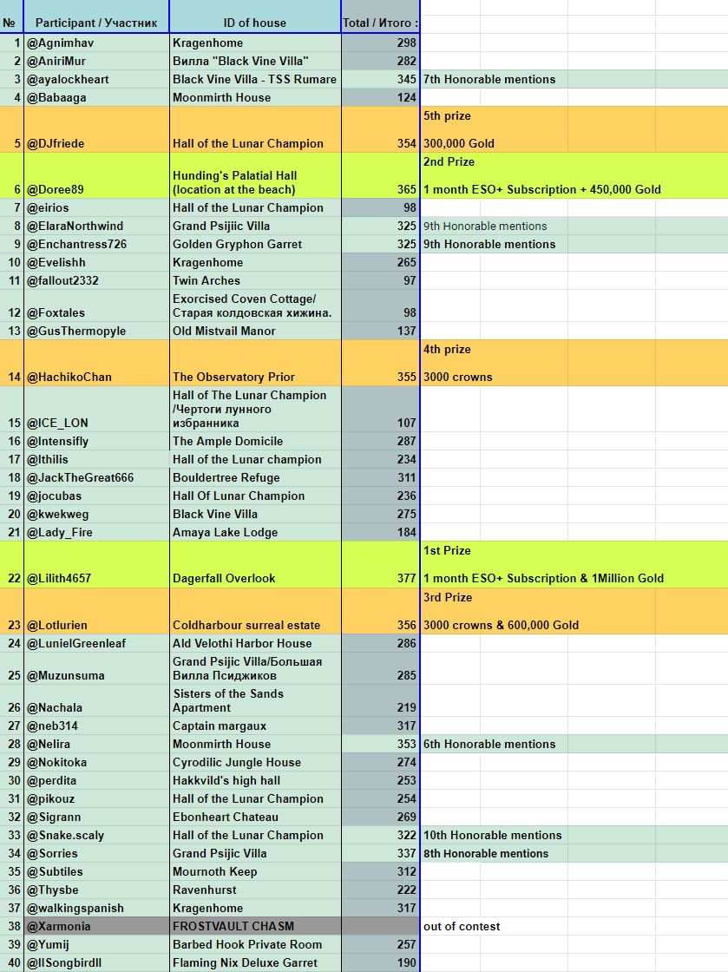Click the @Doree89 participant cell

coord(96,175)
